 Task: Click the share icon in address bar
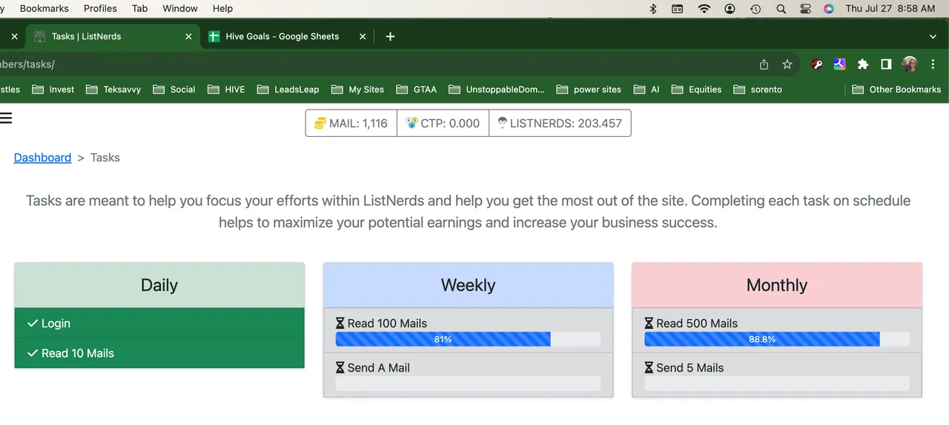pyautogui.click(x=764, y=64)
